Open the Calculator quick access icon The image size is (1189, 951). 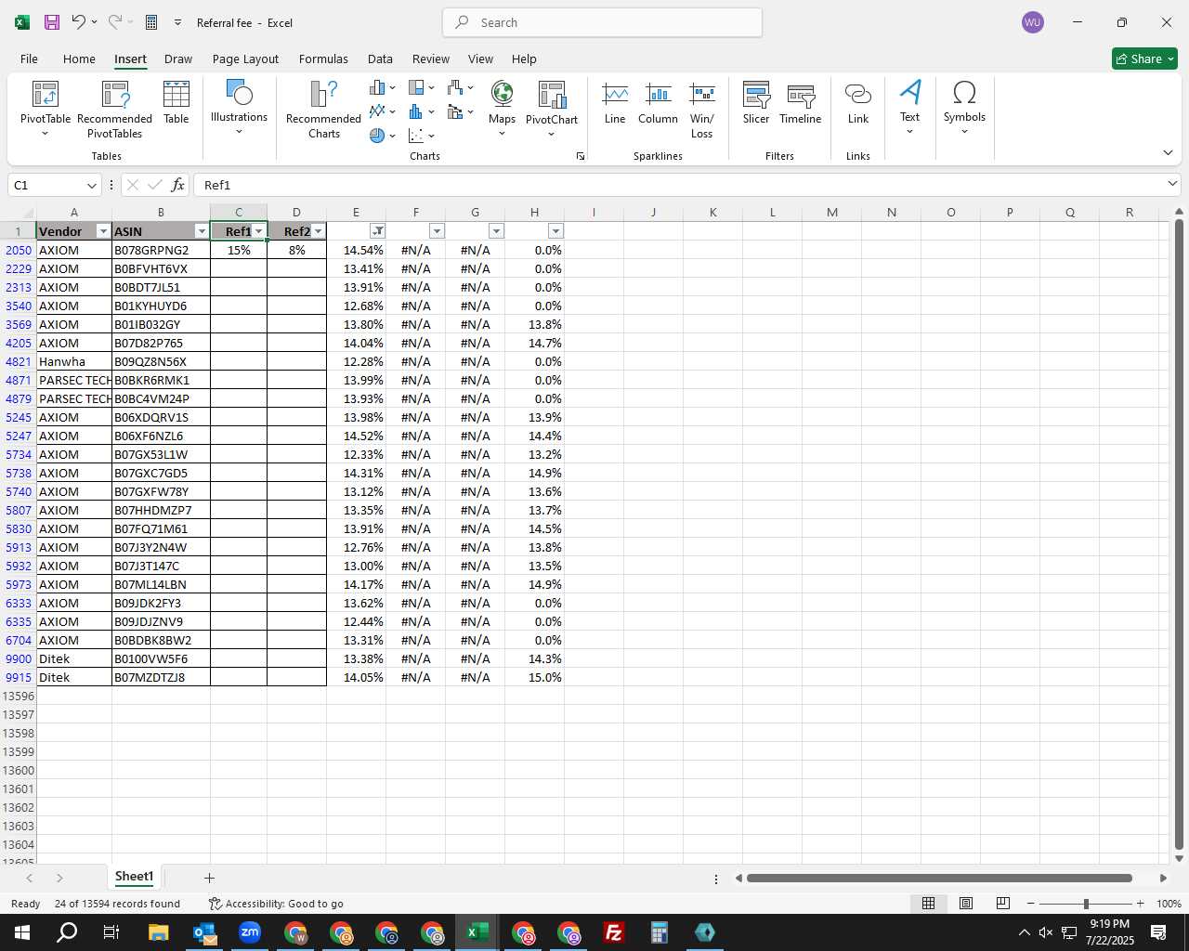coord(151,22)
